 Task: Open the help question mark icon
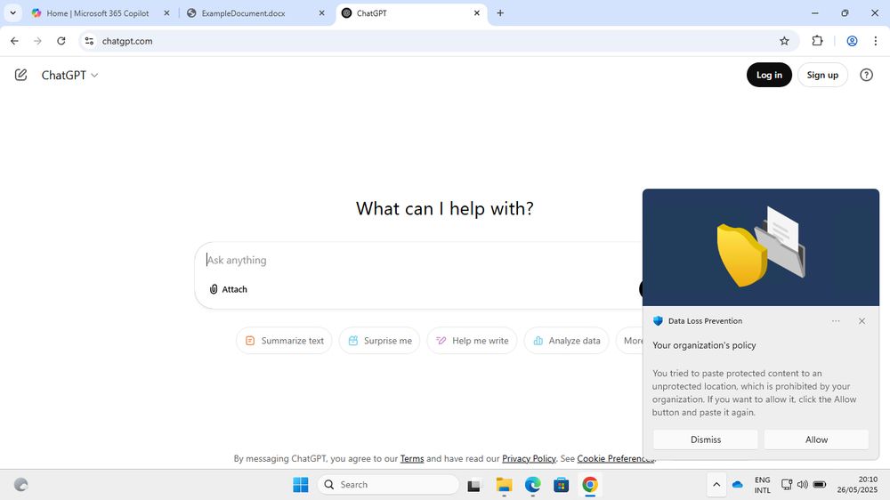866,75
